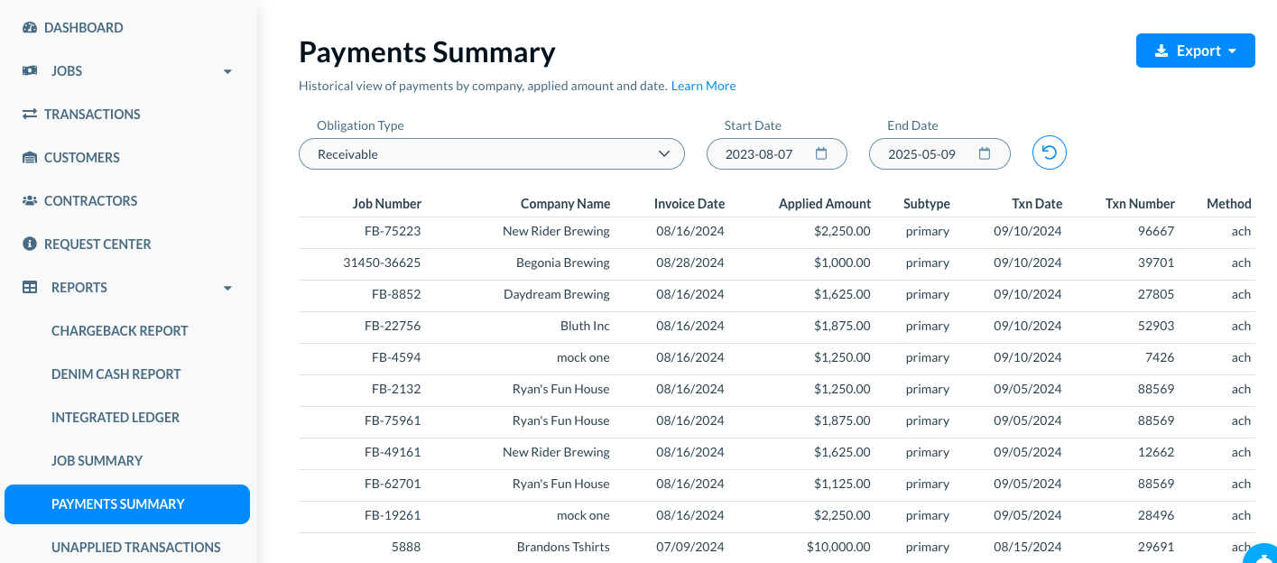Image resolution: width=1277 pixels, height=563 pixels.
Task: Click the Start Date field
Action: click(776, 154)
